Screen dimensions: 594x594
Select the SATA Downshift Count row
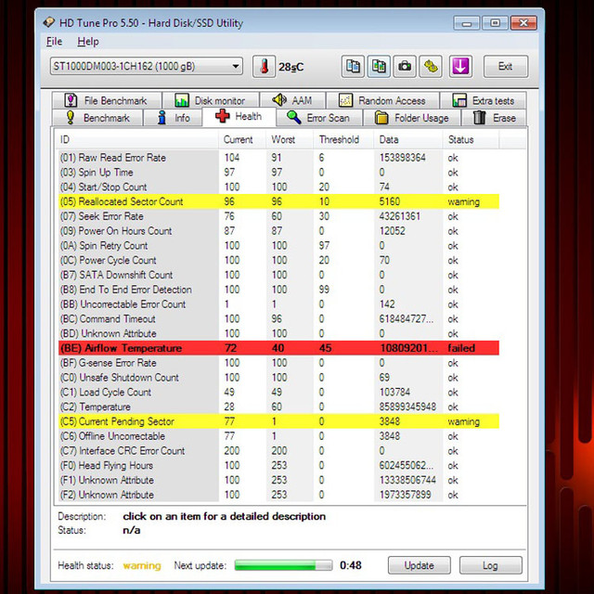click(x=278, y=275)
